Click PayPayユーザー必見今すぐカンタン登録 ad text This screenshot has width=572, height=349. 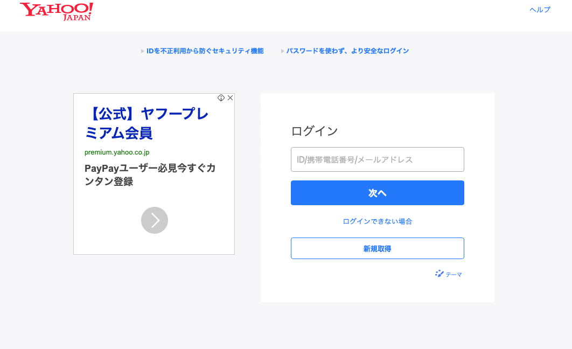(x=150, y=174)
